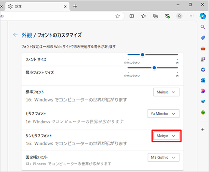209x172 pixels.
Task: Click the favorite star in address bar
Action: pyautogui.click(x=118, y=16)
